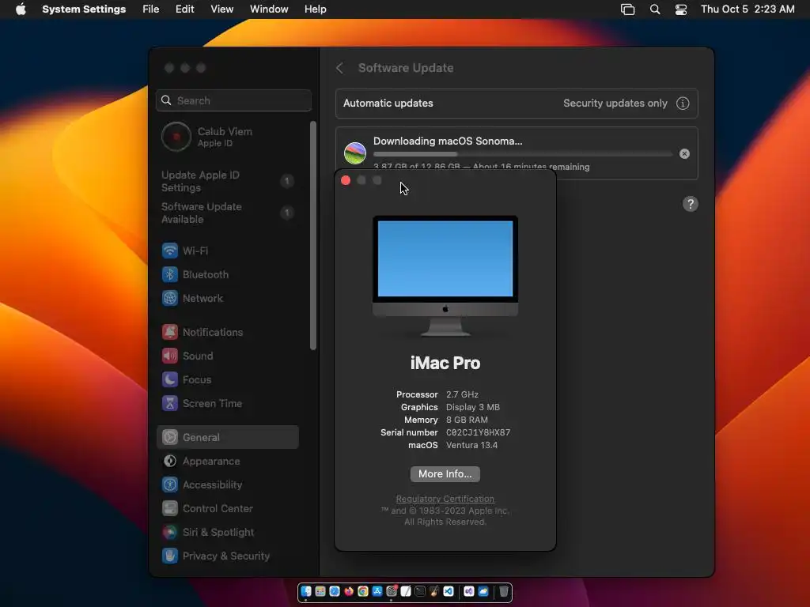Open Launchpad from the Dock
810x607 pixels.
pos(320,591)
